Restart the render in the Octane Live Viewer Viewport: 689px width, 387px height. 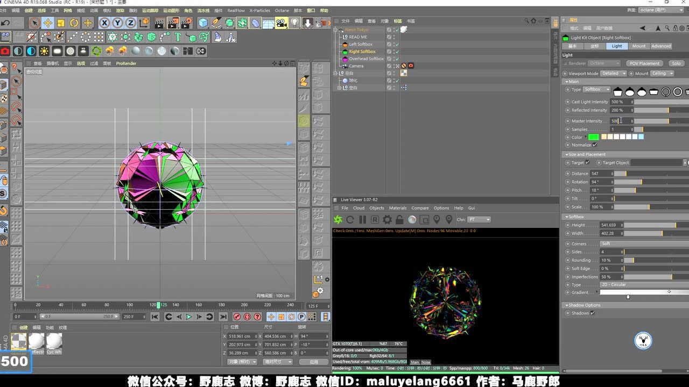[x=349, y=219]
